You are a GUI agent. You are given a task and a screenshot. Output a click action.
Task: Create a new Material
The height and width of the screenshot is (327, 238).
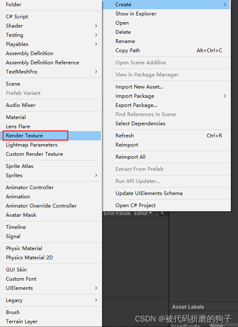pyautogui.click(x=51, y=117)
